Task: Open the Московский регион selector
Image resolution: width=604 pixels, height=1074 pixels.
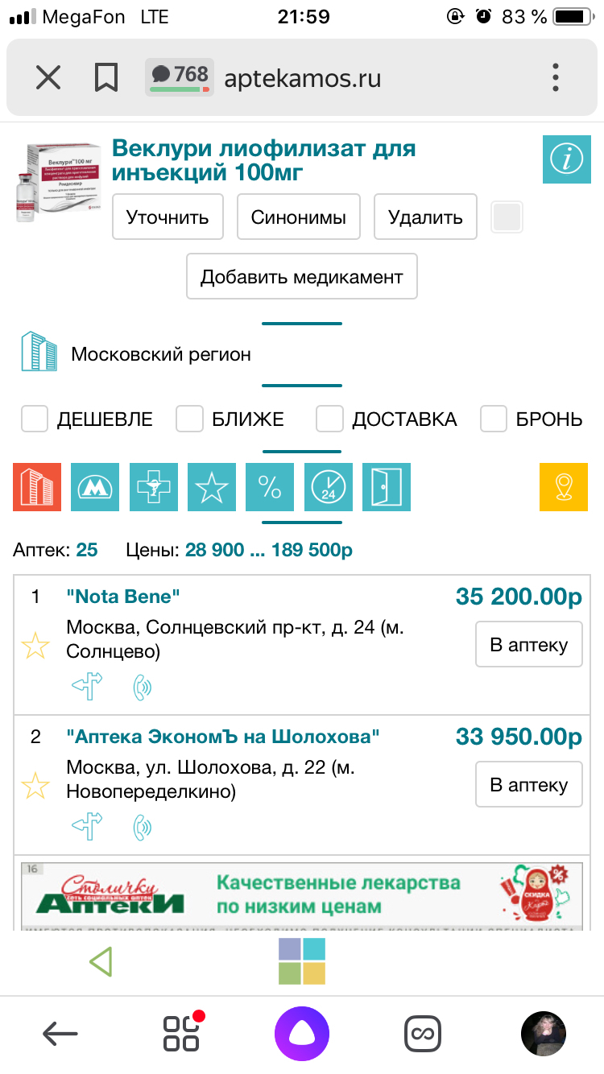Action: click(160, 354)
